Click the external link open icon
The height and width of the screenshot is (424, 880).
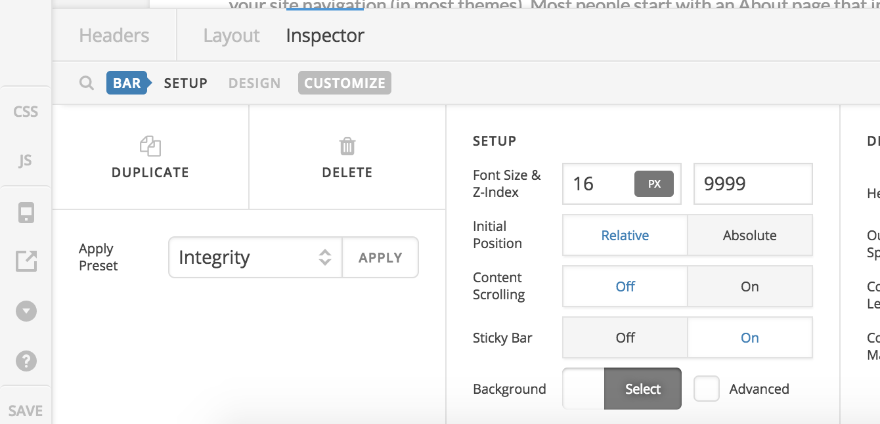pos(26,261)
